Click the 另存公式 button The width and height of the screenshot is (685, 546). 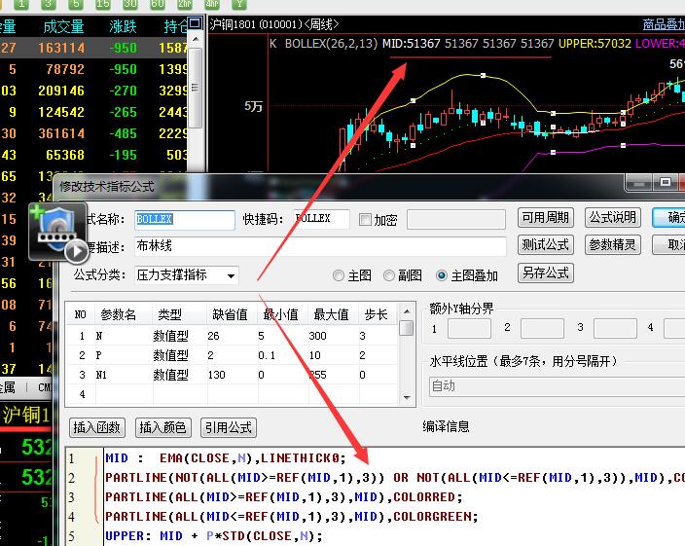click(545, 273)
